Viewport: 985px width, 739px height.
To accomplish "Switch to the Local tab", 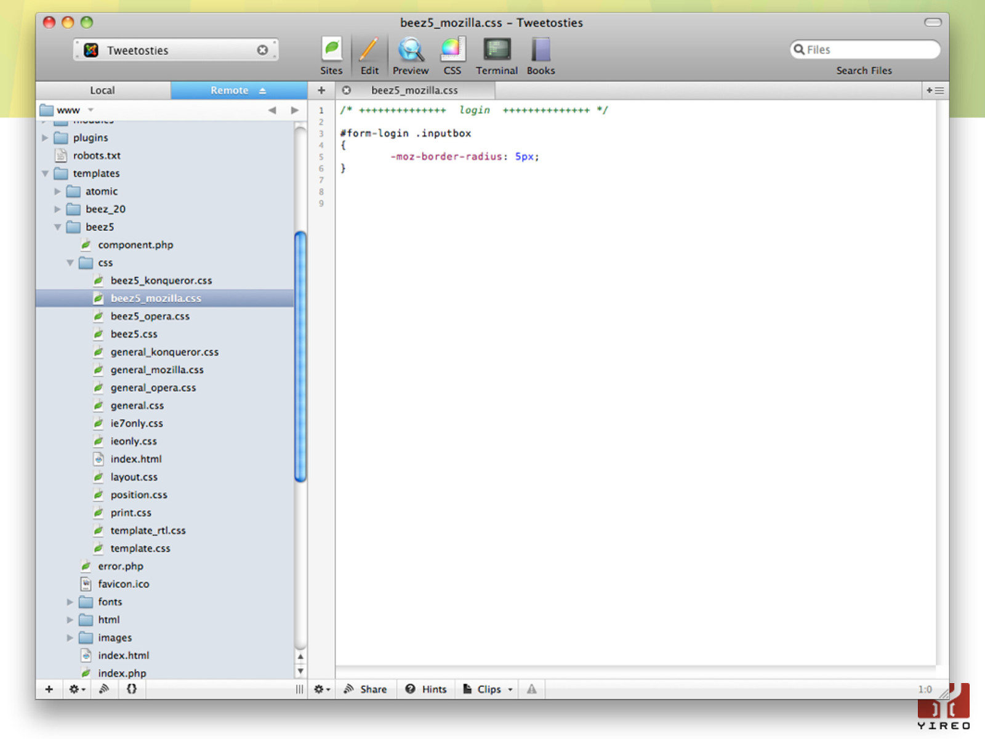I will [x=103, y=91].
